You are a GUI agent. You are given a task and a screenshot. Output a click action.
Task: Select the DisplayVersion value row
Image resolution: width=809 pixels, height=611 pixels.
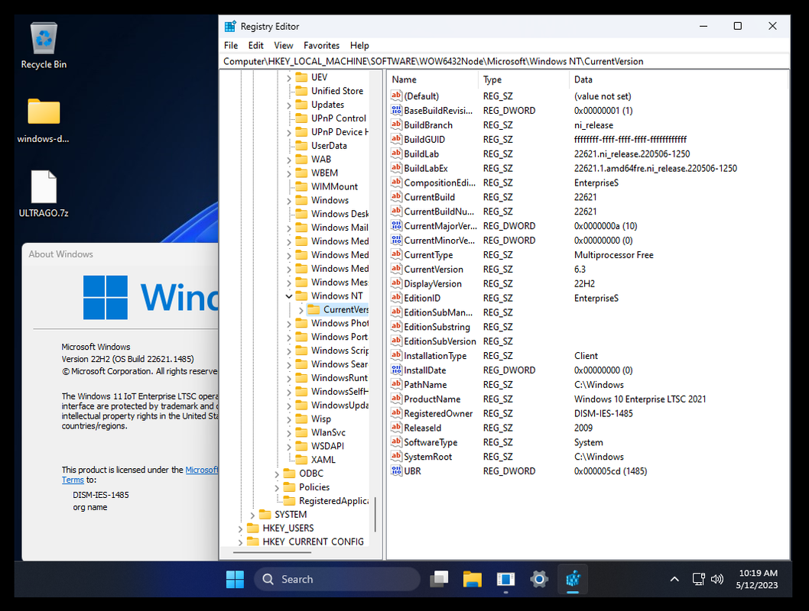588,283
